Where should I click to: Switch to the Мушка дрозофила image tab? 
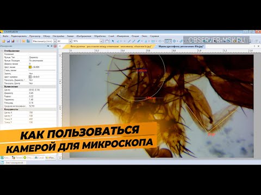coord(181,47)
